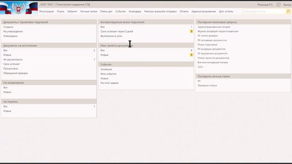Screen dimensions: 292x164
Task: Open "Все" under "Документы на исполнении"
Action: point(5,51)
